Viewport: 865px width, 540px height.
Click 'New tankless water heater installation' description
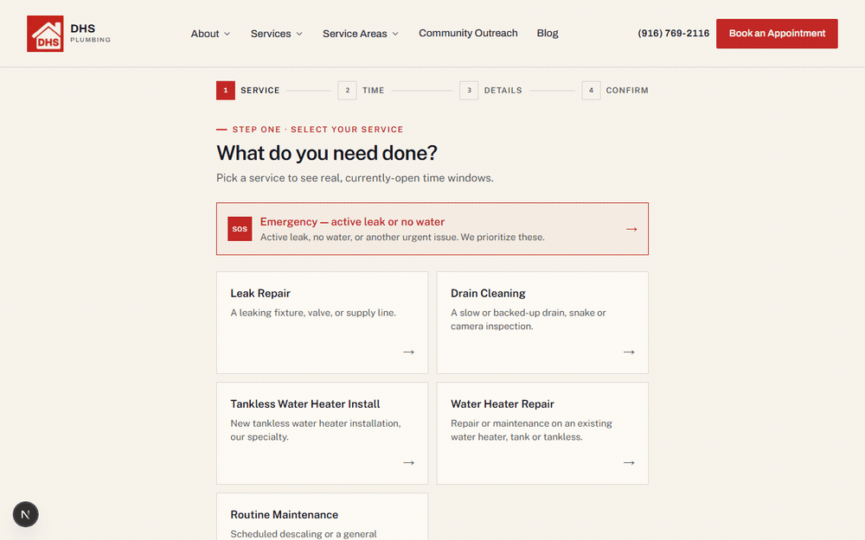coord(316,429)
